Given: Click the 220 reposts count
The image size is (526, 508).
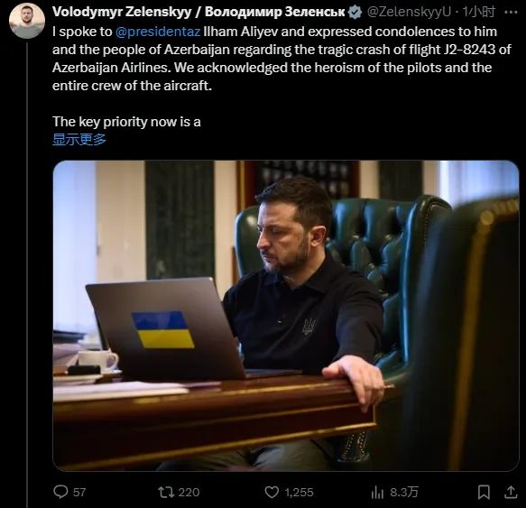Looking at the screenshot, I should [189, 493].
